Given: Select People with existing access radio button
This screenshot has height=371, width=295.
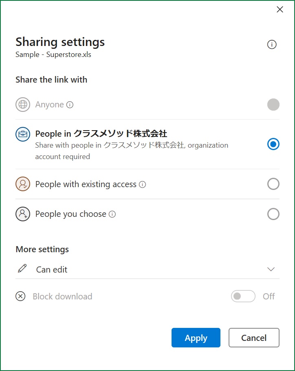Looking at the screenshot, I should (x=273, y=184).
